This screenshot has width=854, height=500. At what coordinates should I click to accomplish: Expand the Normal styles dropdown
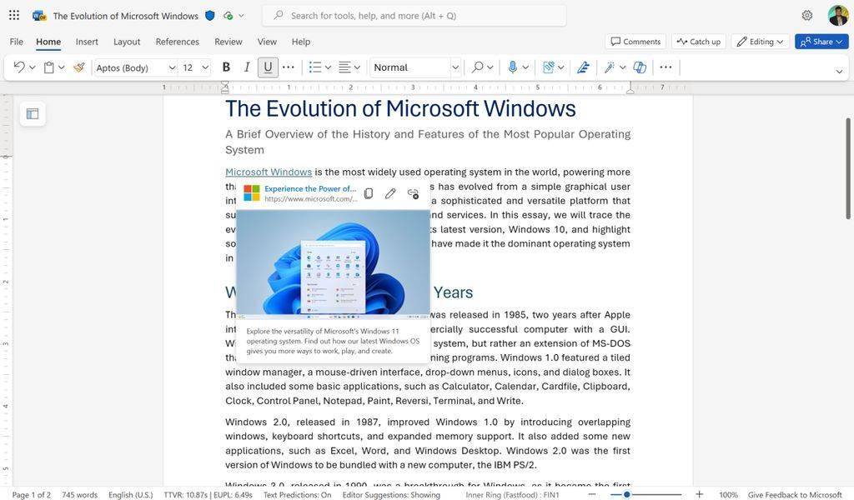tap(455, 67)
